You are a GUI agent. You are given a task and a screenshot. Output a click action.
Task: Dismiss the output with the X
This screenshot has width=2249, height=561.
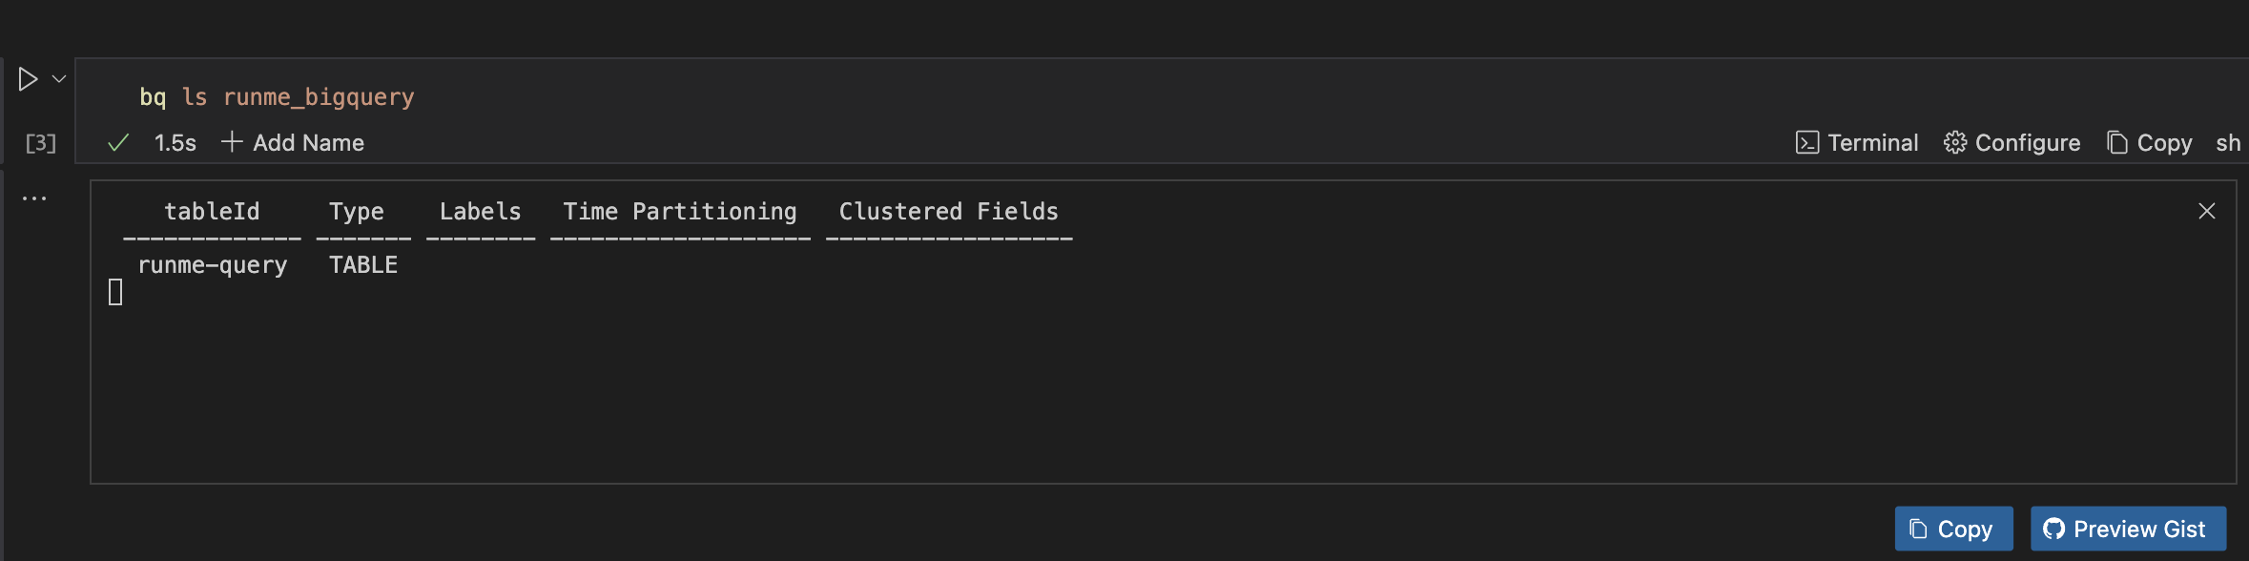pyautogui.click(x=2206, y=211)
